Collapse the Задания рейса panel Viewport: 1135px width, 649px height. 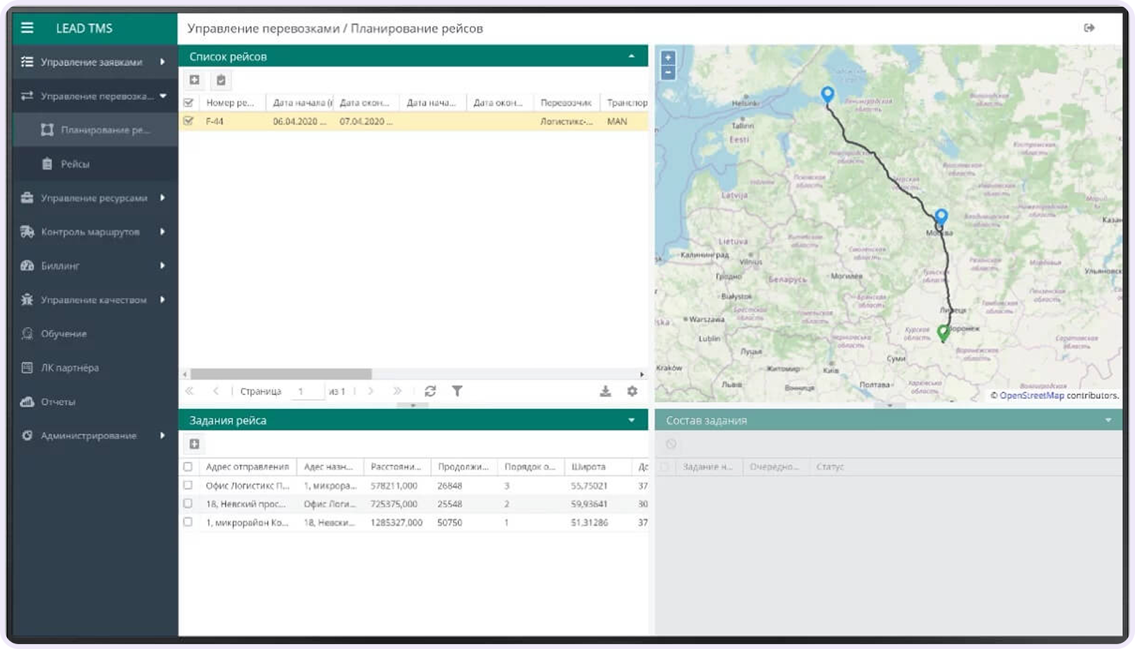click(631, 420)
